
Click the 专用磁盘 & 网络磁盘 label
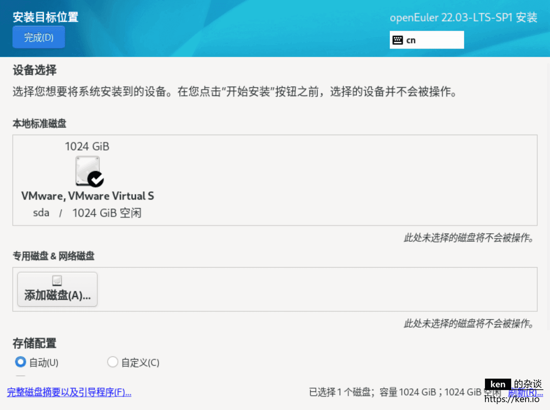54,256
